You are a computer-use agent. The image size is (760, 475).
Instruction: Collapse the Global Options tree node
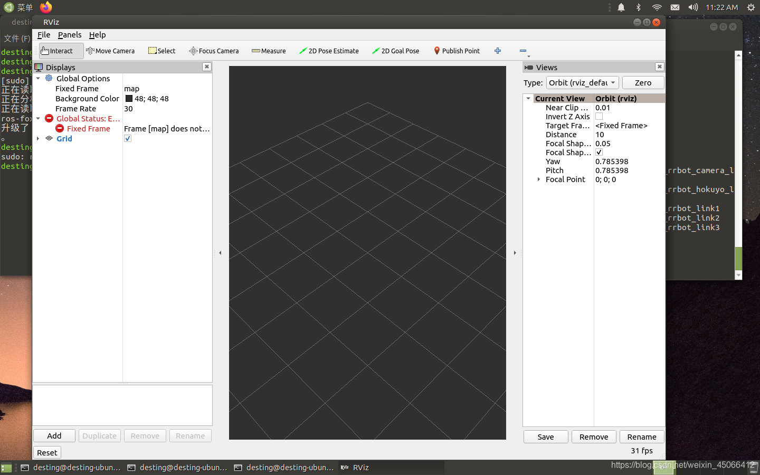[38, 78]
